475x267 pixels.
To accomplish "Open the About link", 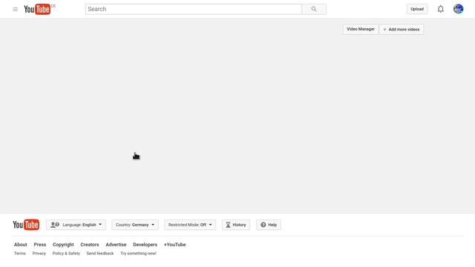I will pyautogui.click(x=21, y=245).
